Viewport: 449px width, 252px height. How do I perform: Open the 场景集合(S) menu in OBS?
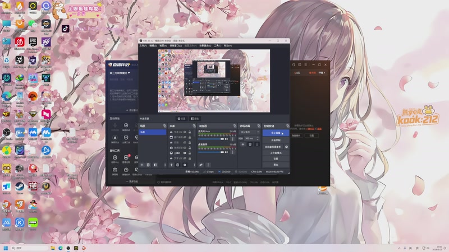click(x=205, y=46)
